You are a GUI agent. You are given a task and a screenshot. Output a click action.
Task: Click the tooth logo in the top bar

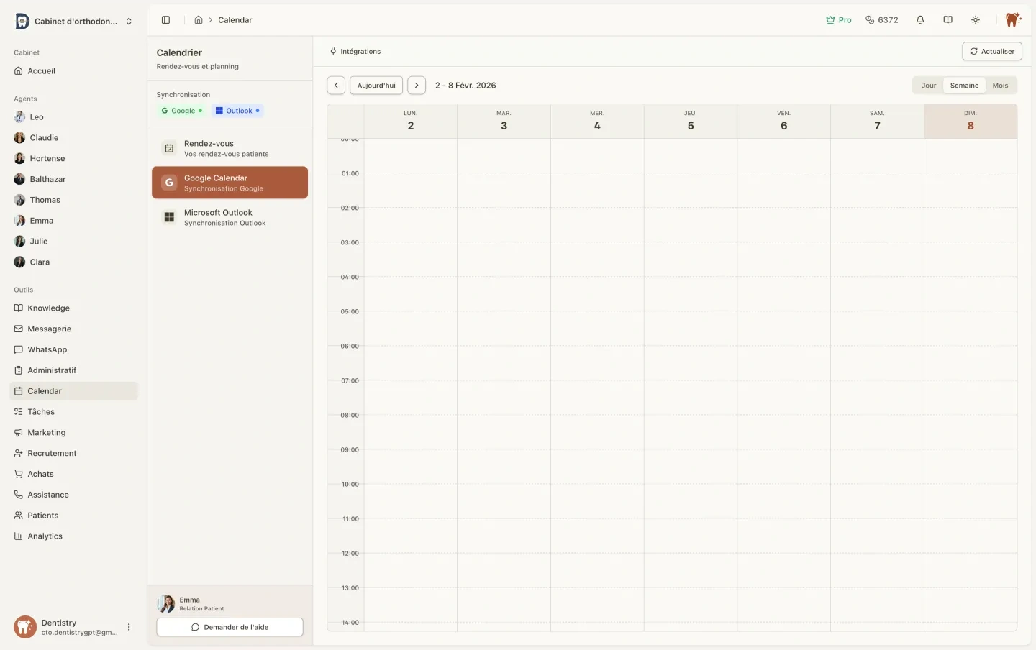point(1012,19)
